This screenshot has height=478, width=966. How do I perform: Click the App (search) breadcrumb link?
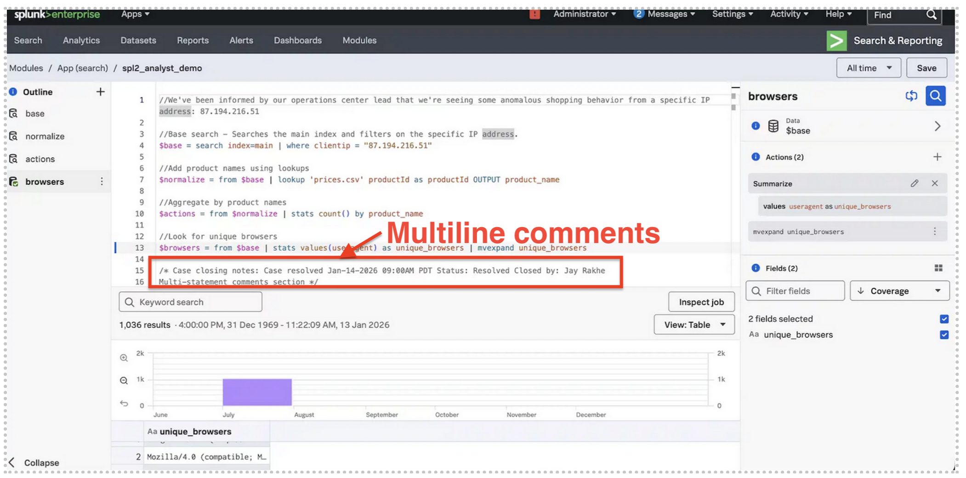(x=82, y=68)
